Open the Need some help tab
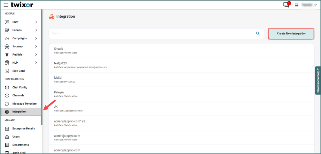Viewport: 321px width, 154px height. pyautogui.click(x=318, y=80)
